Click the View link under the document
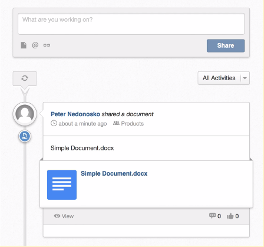The width and height of the screenshot is (264, 247). click(x=68, y=216)
